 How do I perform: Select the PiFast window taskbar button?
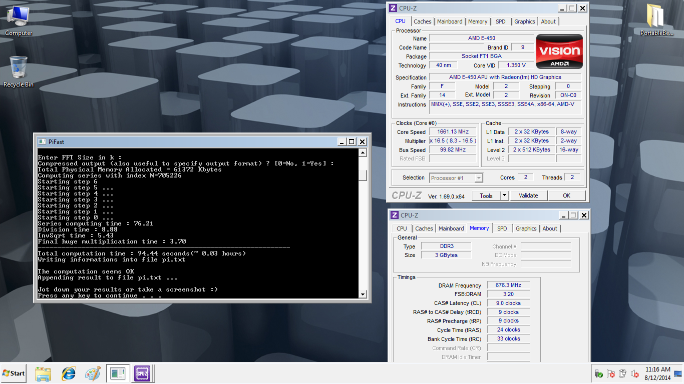pyautogui.click(x=118, y=373)
